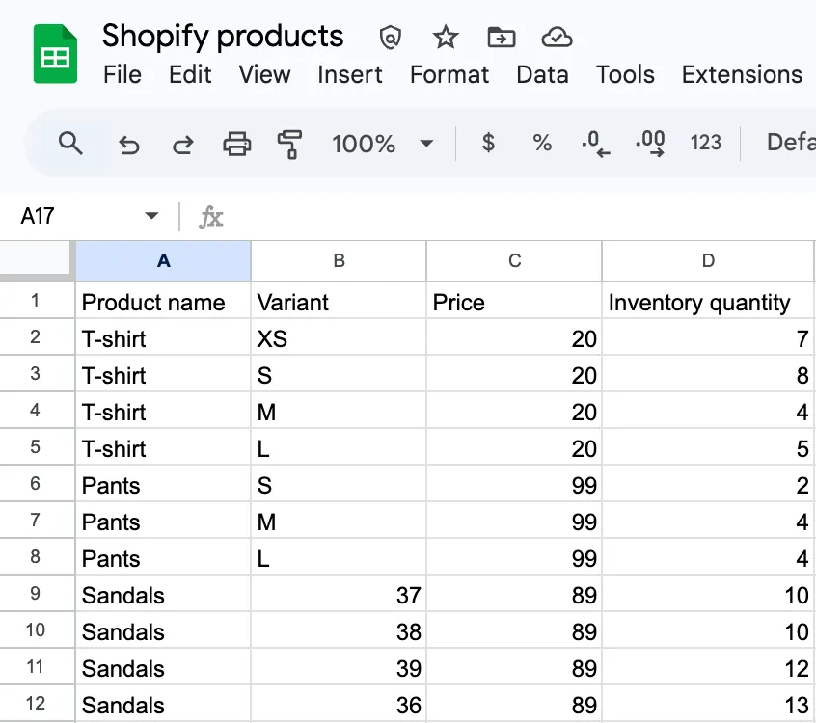Screen dimensions: 816x723
Task: Click the sharing restrictions shield icon
Action: [390, 38]
